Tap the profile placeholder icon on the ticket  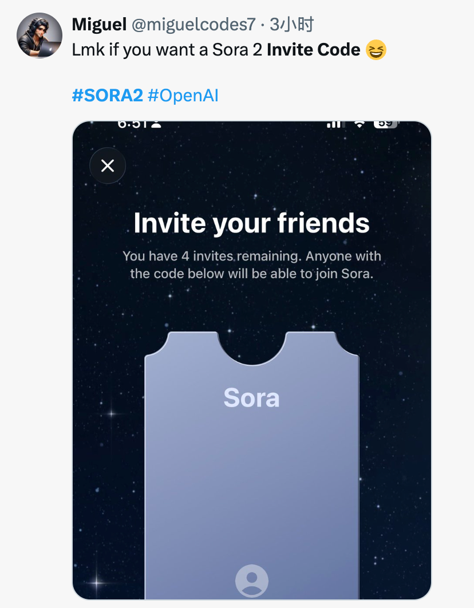[252, 581]
